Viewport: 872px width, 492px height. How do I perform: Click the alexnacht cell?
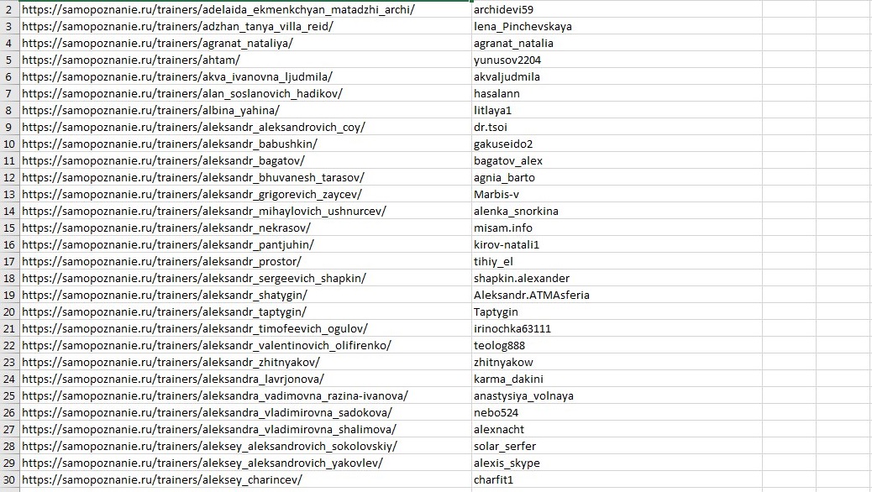(x=617, y=429)
